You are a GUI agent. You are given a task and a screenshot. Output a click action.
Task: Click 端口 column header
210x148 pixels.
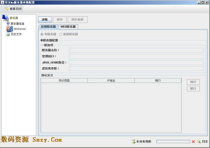pyautogui.click(x=158, y=80)
